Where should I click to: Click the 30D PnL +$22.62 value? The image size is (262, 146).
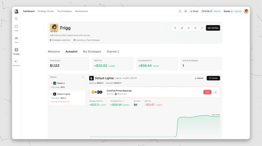[101, 66]
